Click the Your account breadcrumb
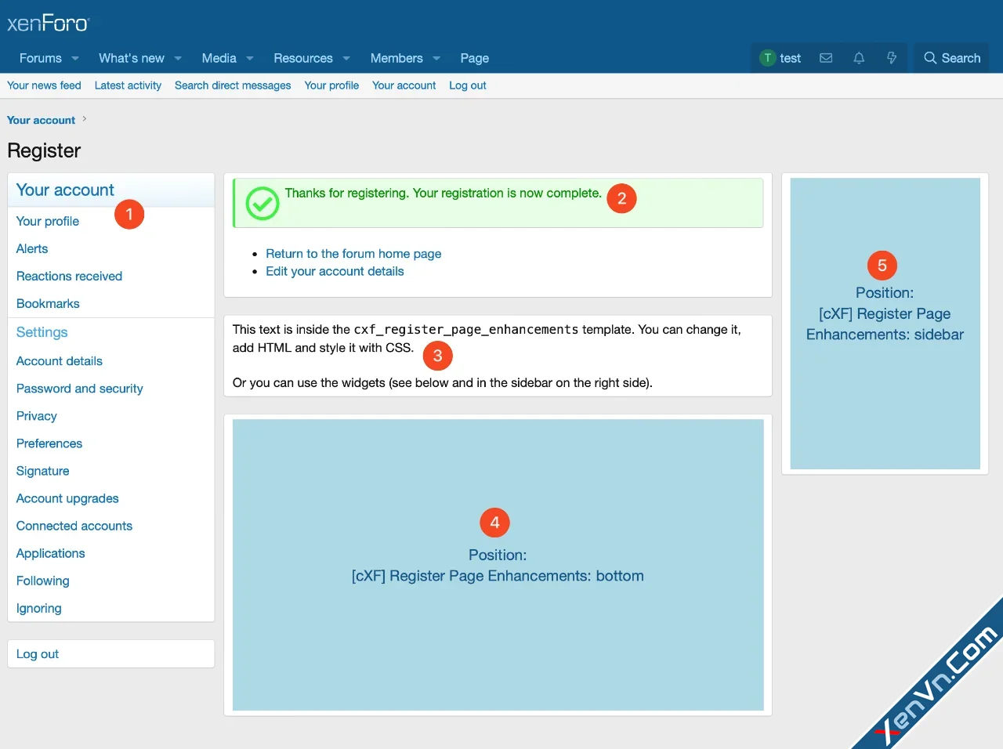Screen dimensions: 1003x749 point(41,120)
